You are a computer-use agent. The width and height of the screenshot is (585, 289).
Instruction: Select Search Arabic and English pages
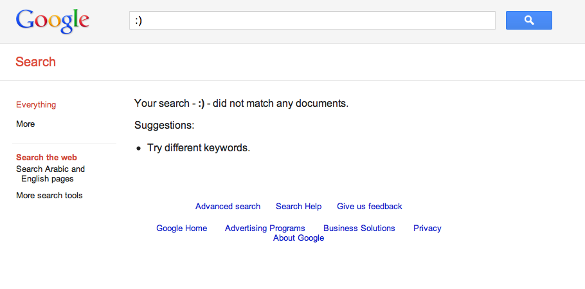50,174
